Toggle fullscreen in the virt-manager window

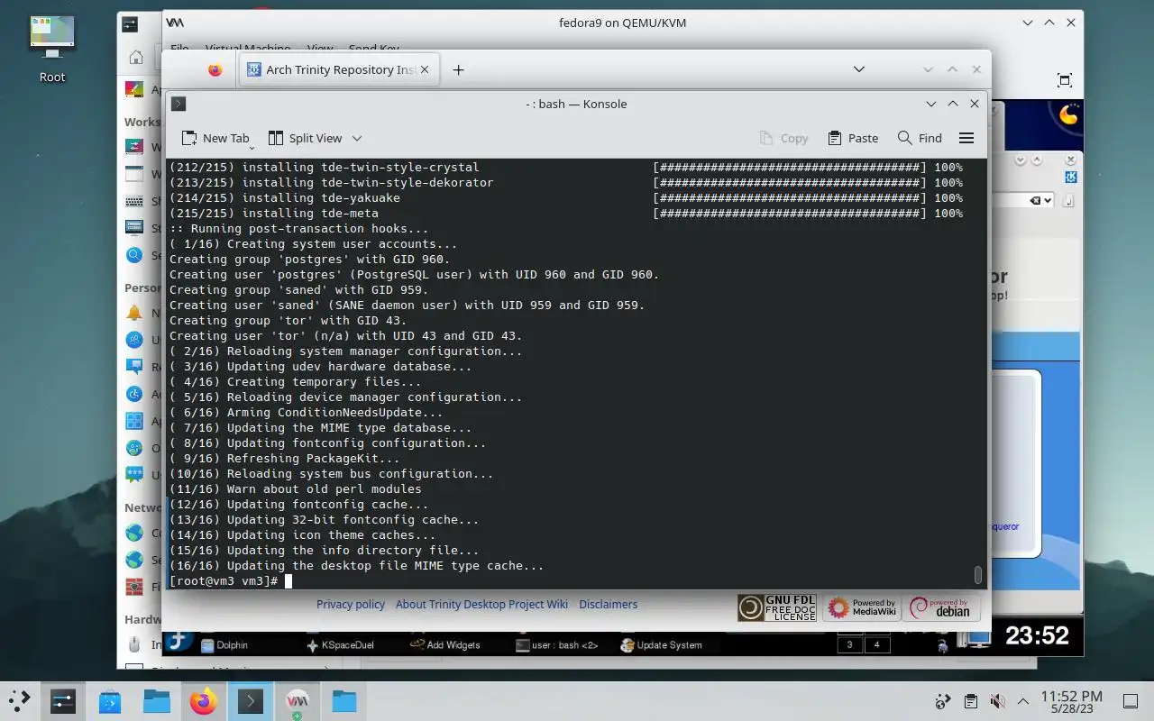pos(1064,79)
